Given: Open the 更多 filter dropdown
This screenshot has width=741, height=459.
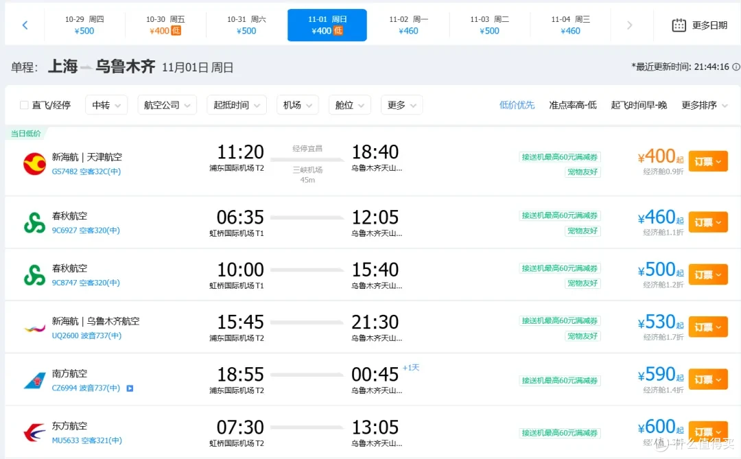Looking at the screenshot, I should pyautogui.click(x=401, y=105).
